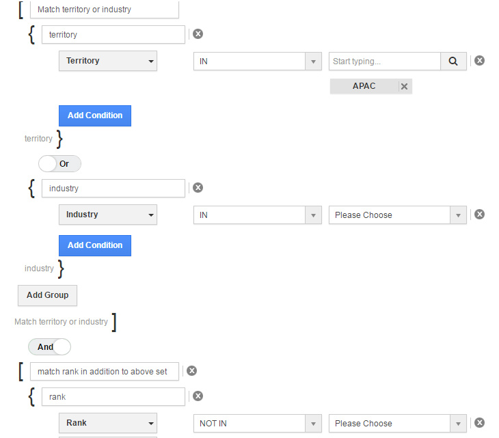Open the Industry field dropdown

[108, 215]
